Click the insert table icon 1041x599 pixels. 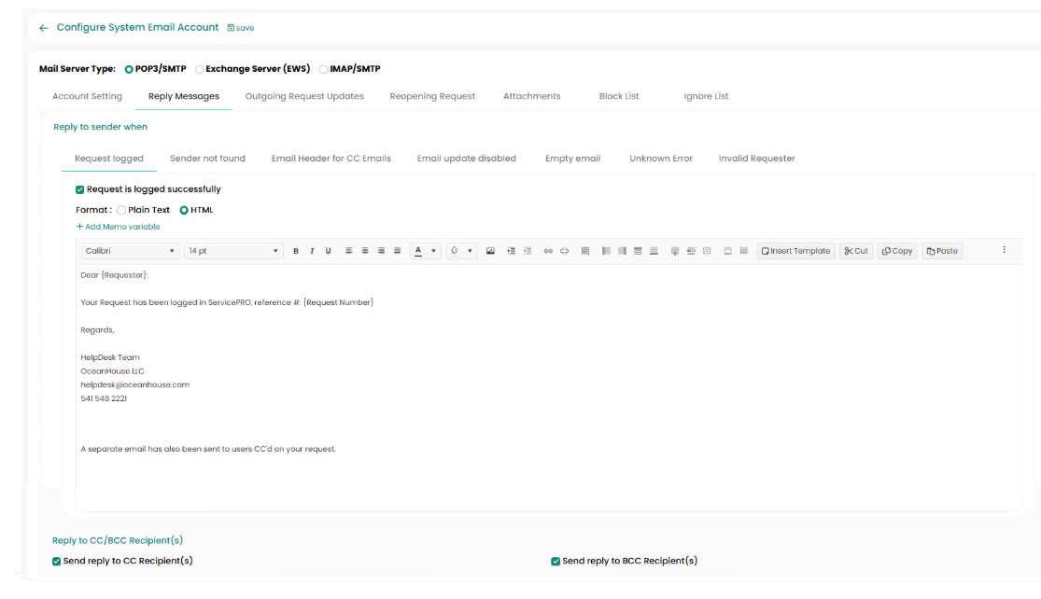[585, 251]
